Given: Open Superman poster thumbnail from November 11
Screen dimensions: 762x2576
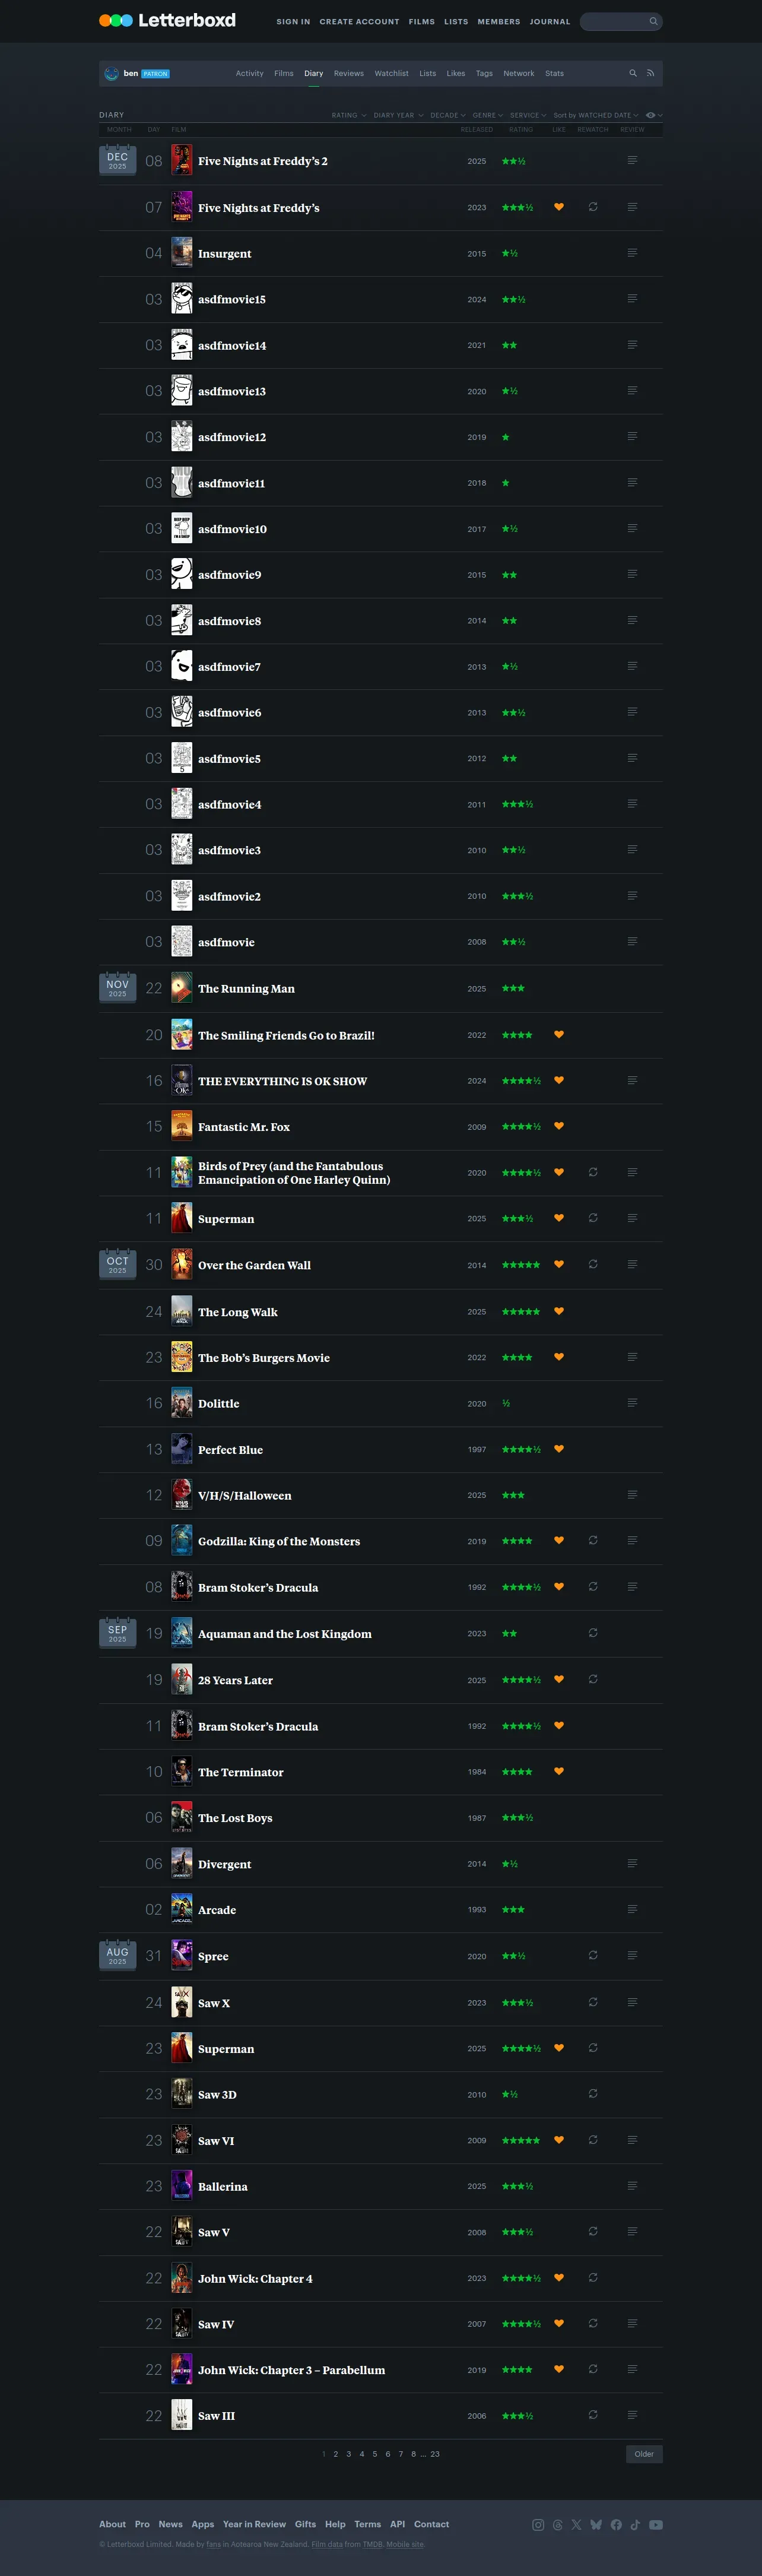Looking at the screenshot, I should [x=181, y=1218].
